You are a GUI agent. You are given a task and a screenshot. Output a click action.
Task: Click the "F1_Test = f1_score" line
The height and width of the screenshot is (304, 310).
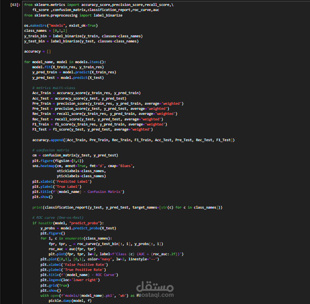93,129
